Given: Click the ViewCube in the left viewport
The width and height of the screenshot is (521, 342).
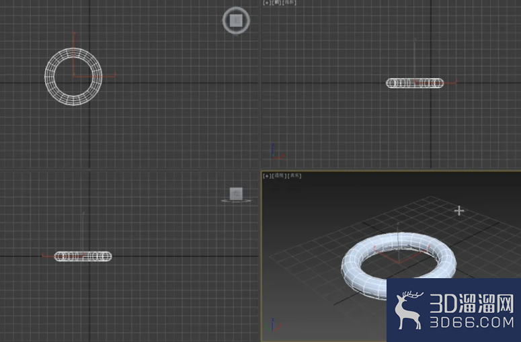Looking at the screenshot, I should pyautogui.click(x=236, y=194).
